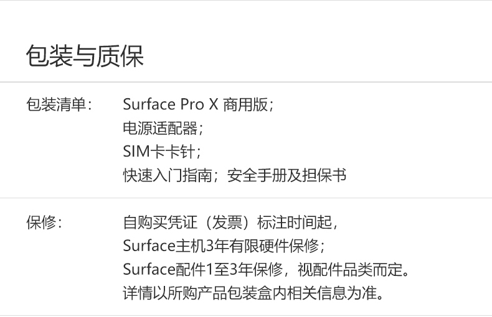This screenshot has height=317, width=492.
Task: Click the 详情以所购产品包装盒内相关信息为准 line
Action: tap(253, 293)
